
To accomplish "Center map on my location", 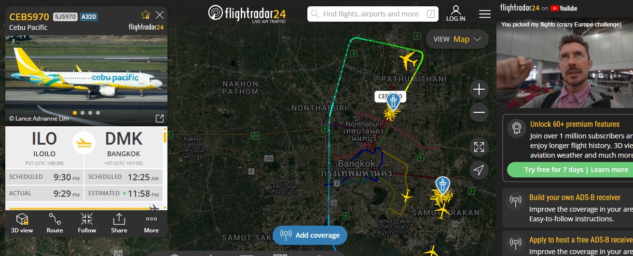I will 479,170.
